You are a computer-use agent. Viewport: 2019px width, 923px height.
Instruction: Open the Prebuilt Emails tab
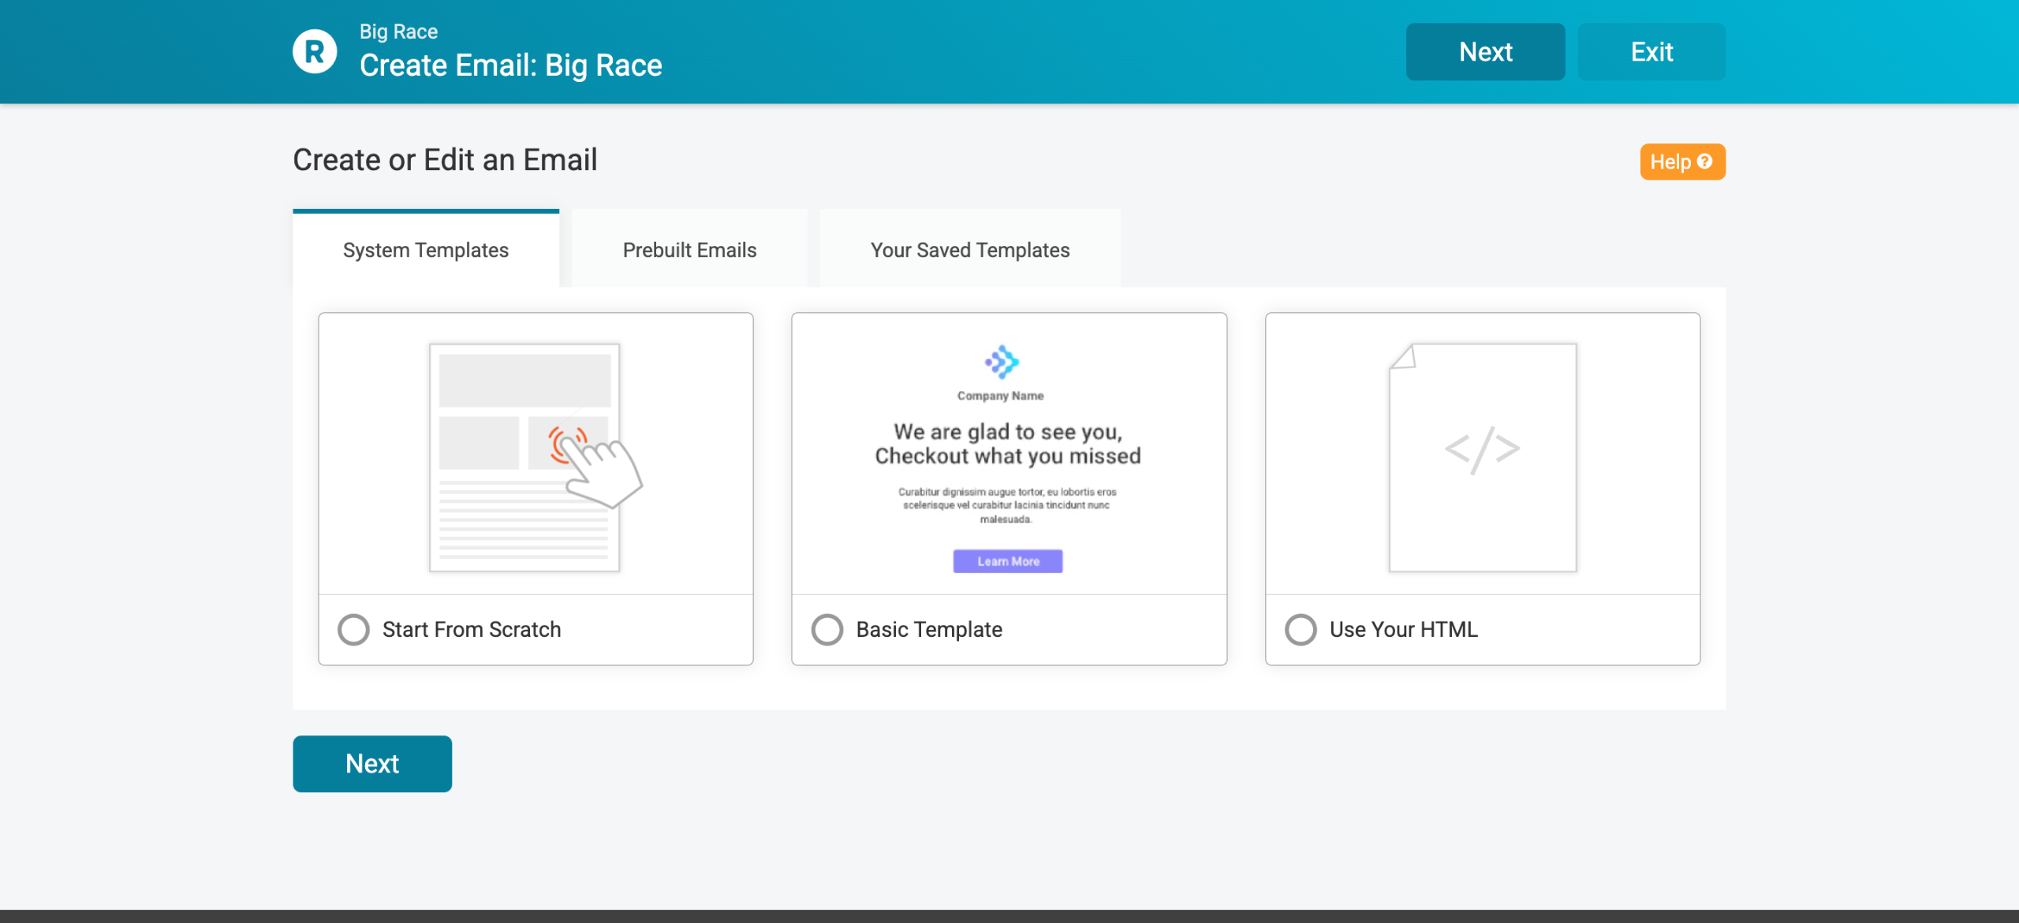point(689,250)
